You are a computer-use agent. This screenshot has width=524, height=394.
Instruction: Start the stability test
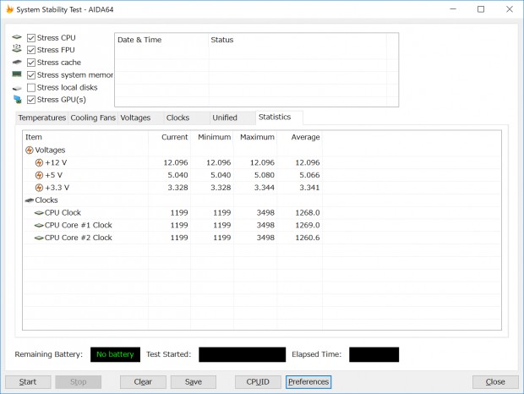[28, 382]
